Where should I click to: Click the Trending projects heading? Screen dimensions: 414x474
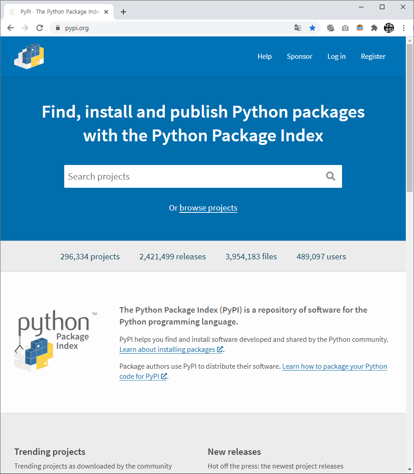(50, 452)
